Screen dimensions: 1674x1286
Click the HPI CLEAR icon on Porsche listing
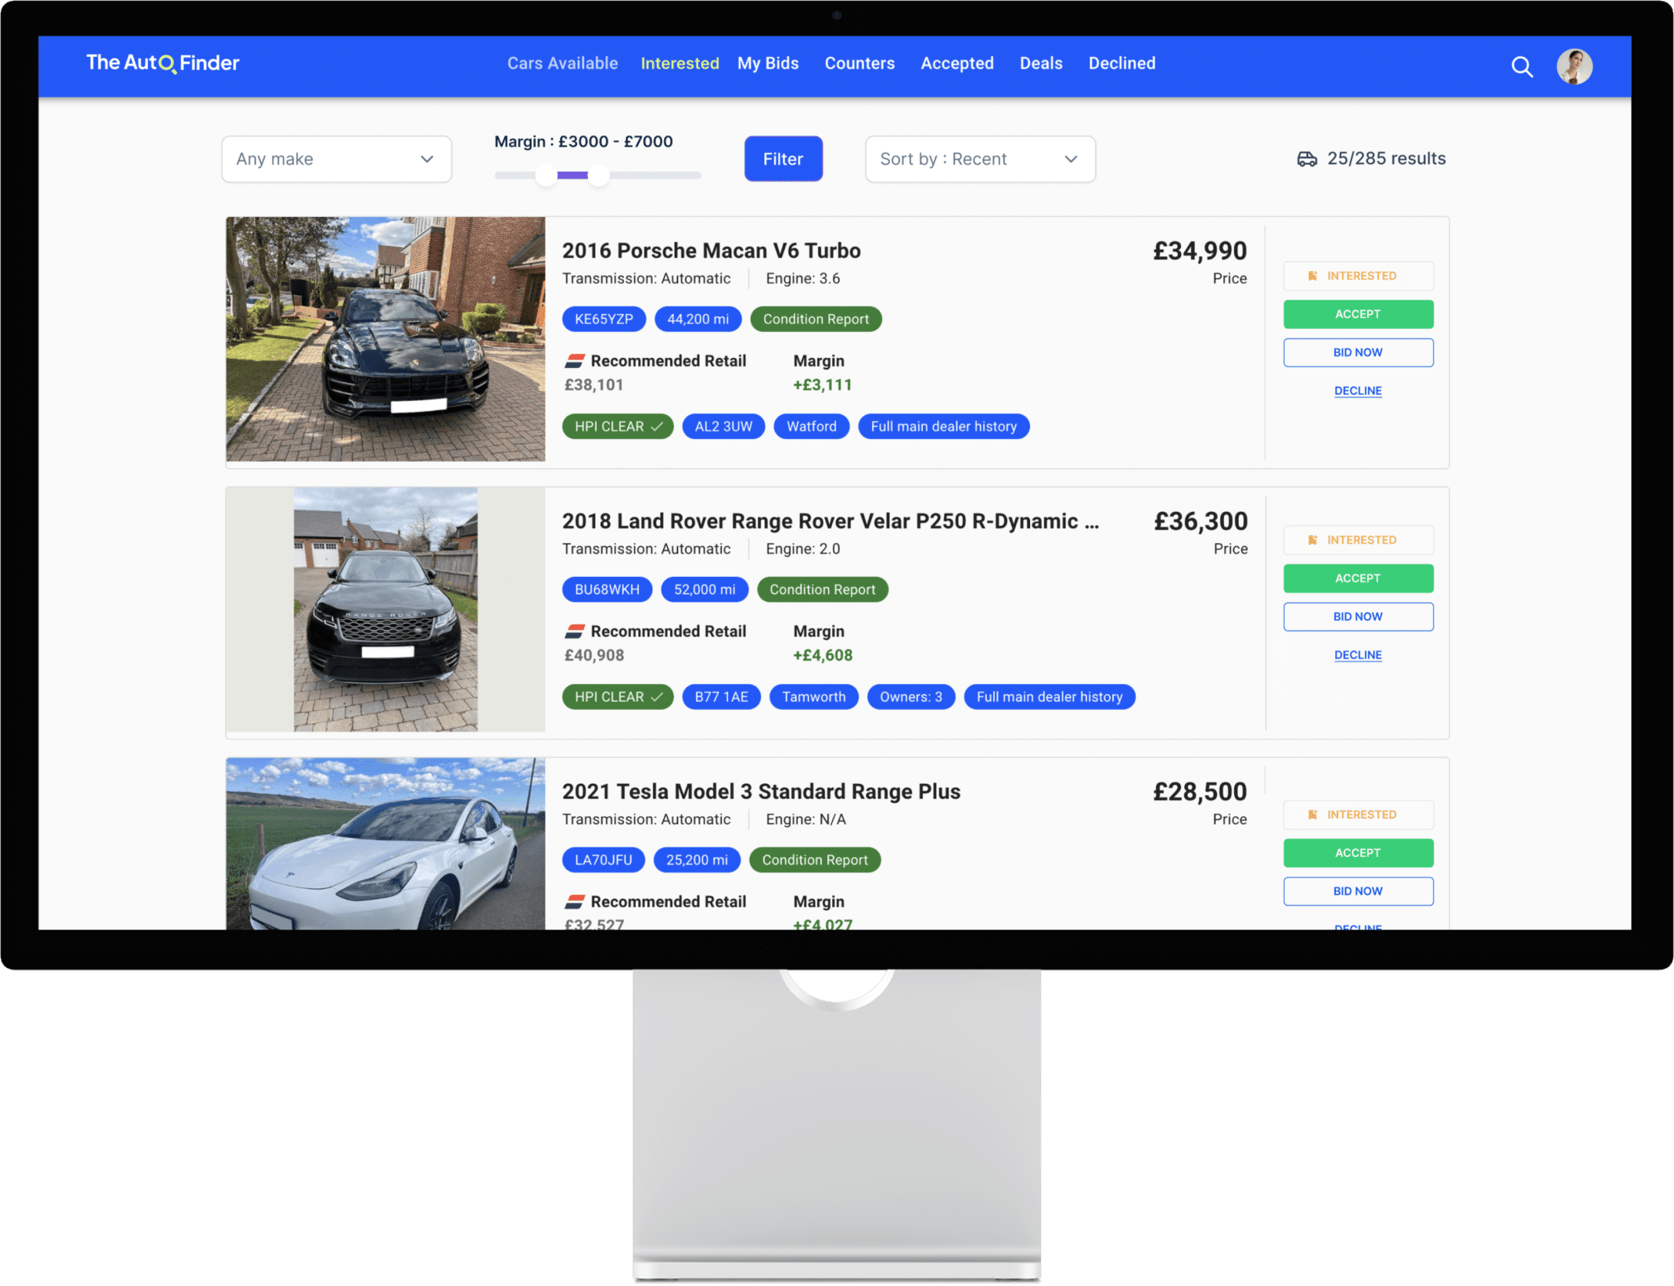pyautogui.click(x=613, y=427)
